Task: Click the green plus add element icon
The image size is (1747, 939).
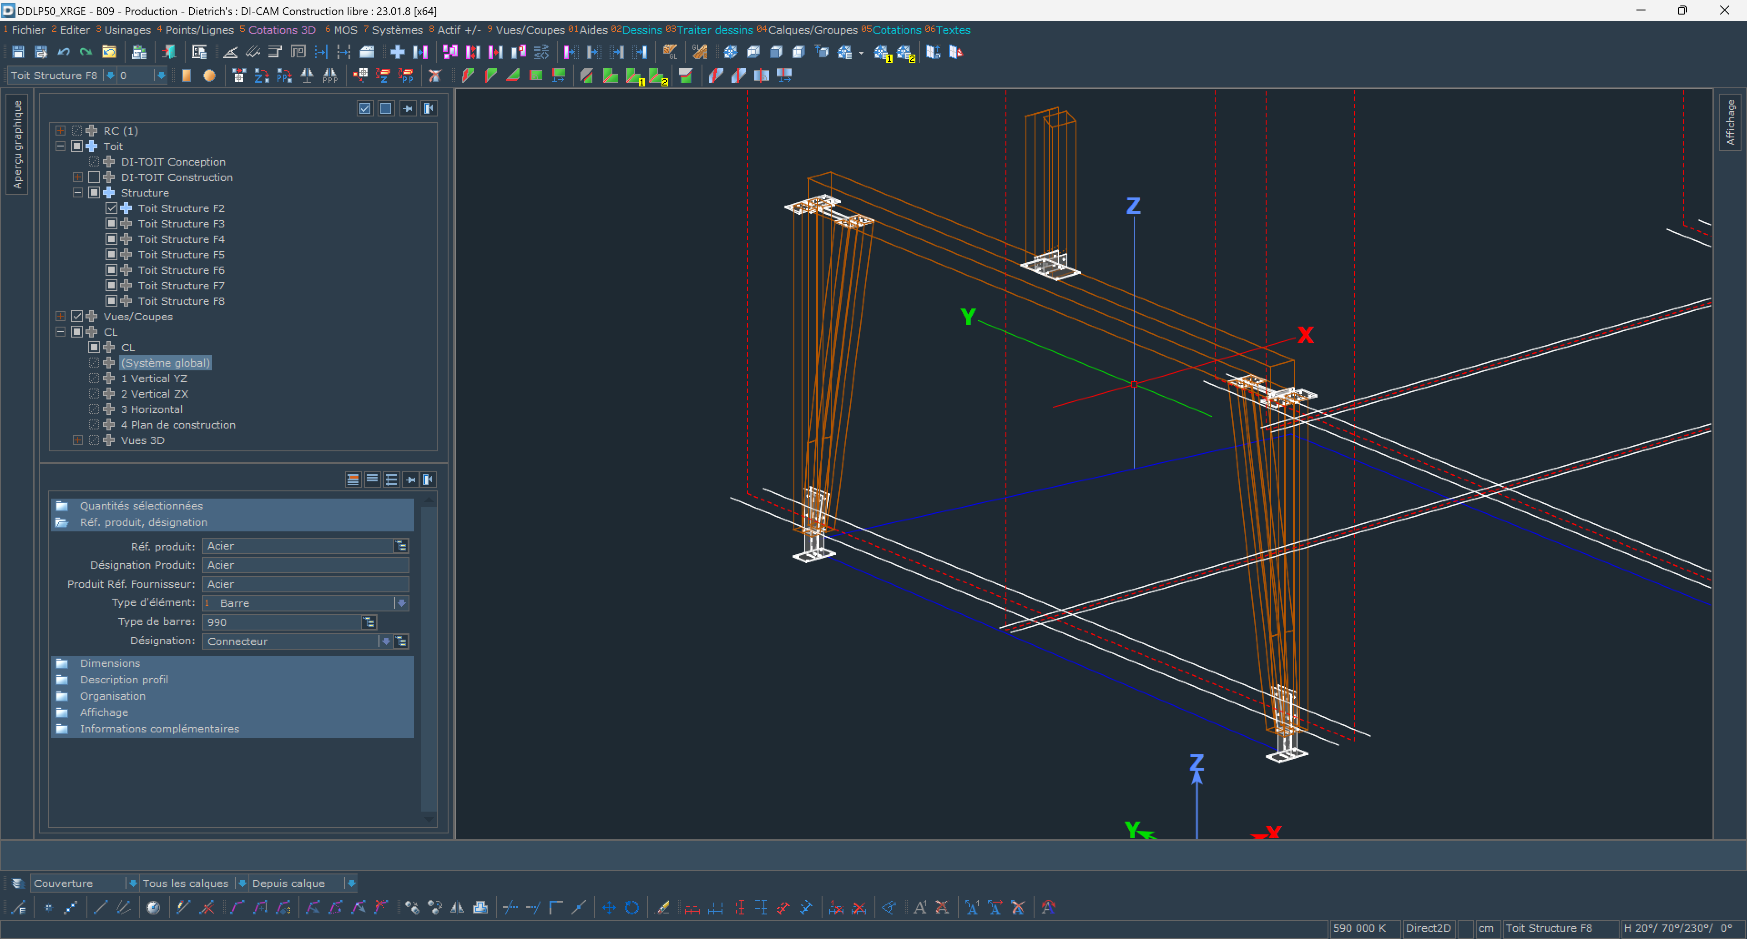Action: click(397, 52)
